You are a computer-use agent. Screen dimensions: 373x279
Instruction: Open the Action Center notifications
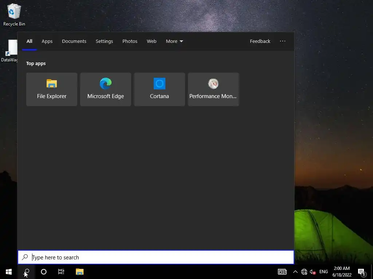point(362,272)
